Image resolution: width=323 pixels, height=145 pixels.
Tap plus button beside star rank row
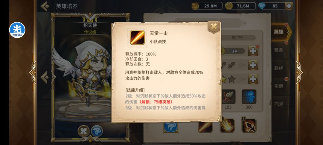point(253,79)
